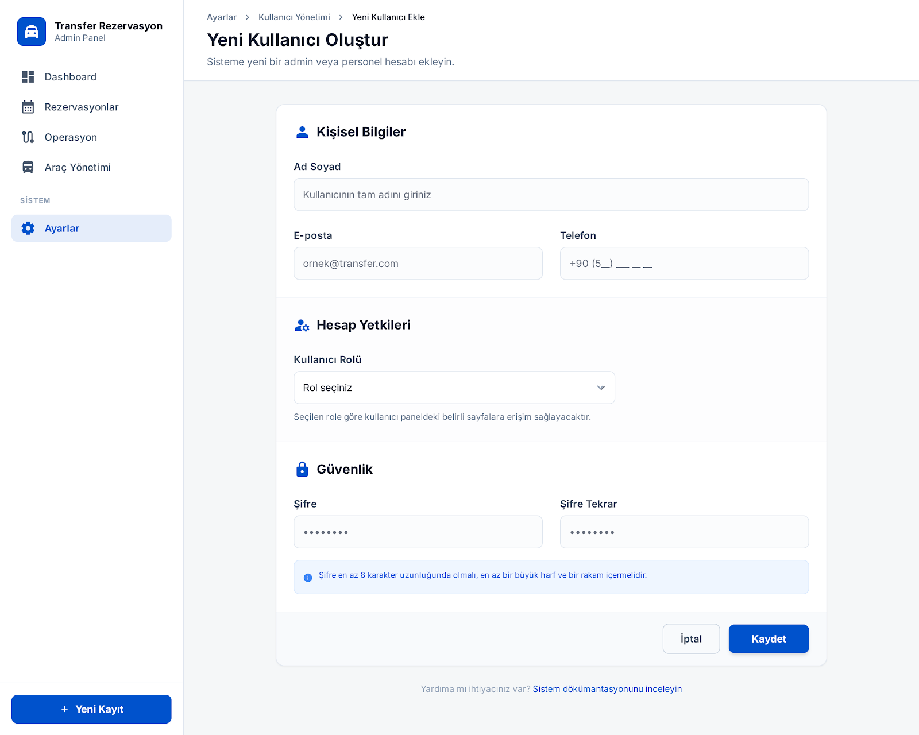Click the chevron arrow in role selector

pos(601,388)
